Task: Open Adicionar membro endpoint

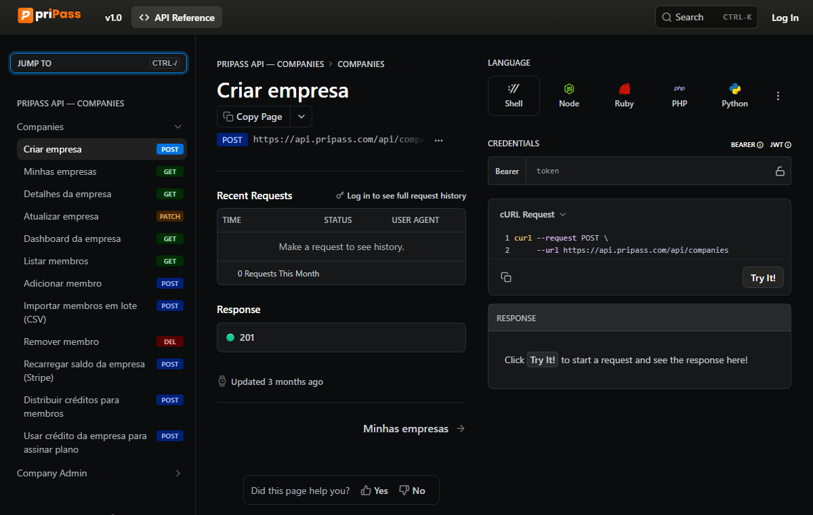Action: click(x=102, y=283)
